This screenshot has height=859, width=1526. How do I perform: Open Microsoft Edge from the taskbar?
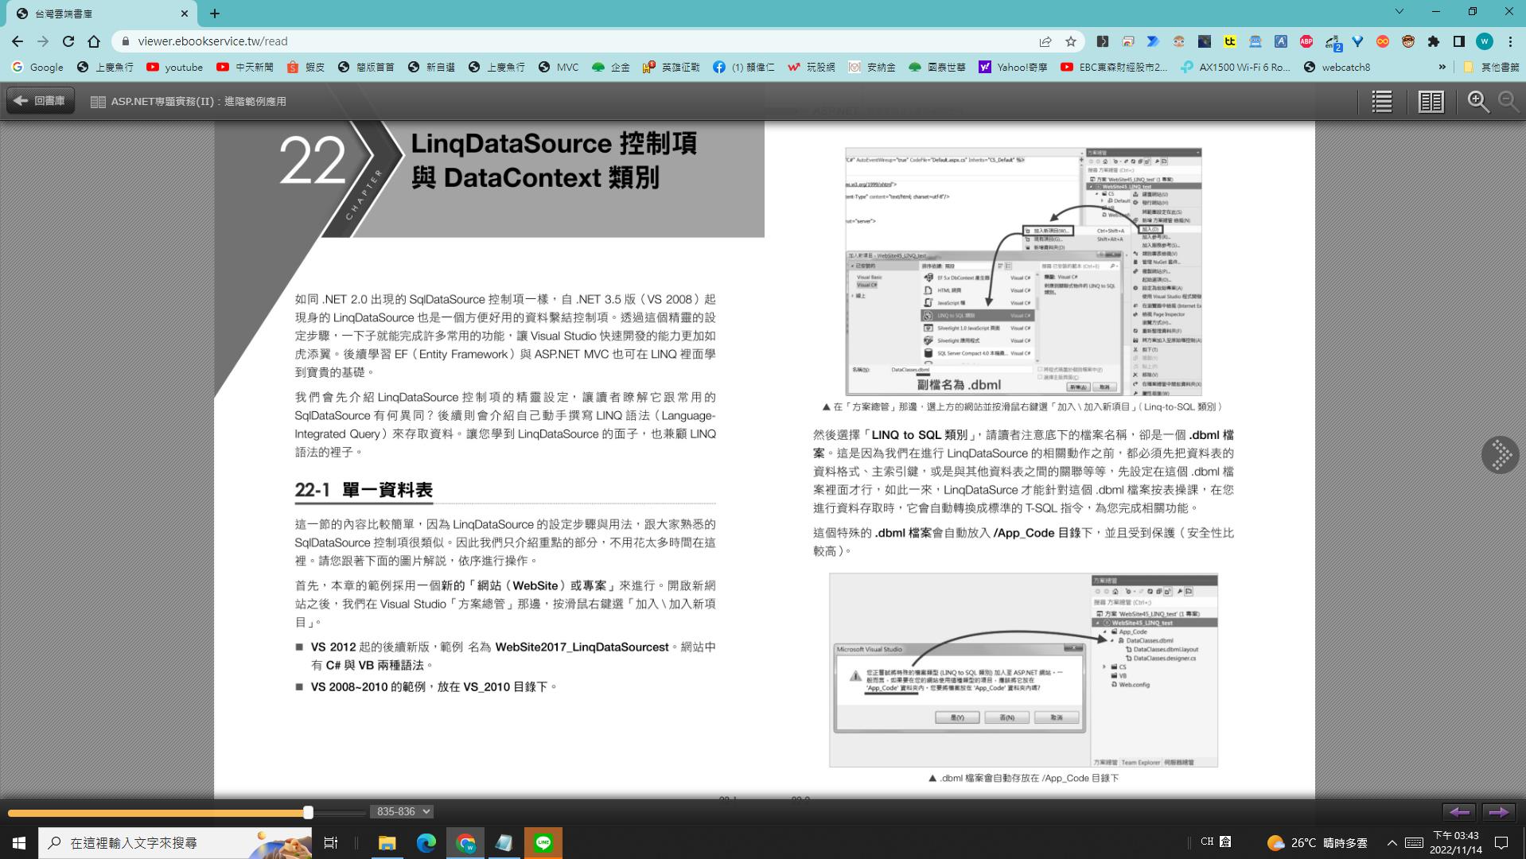pos(426,842)
